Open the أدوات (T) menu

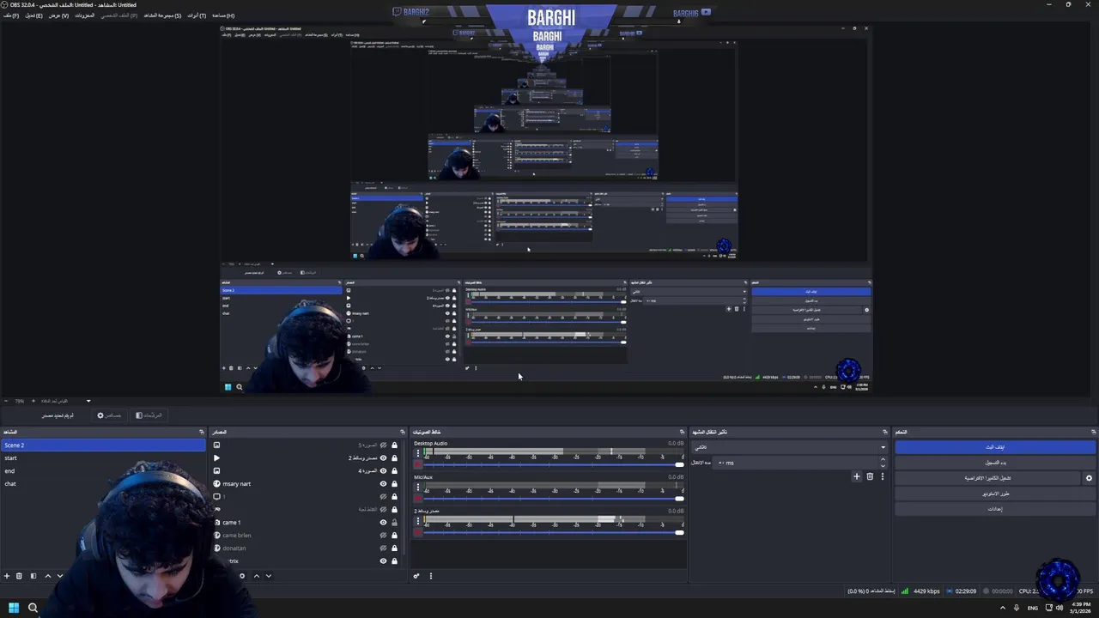point(197,15)
